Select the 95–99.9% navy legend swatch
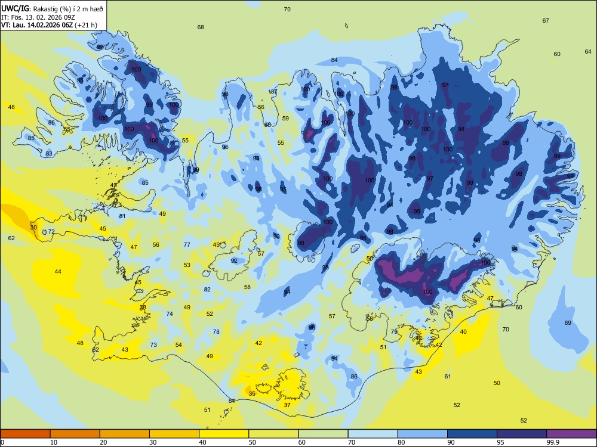 [522, 434]
